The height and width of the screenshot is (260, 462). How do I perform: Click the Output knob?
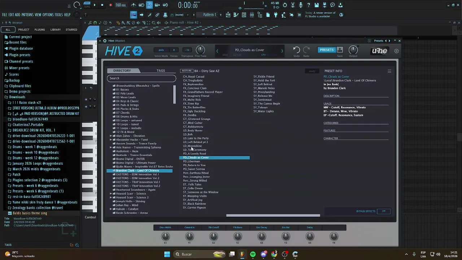pos(353,50)
